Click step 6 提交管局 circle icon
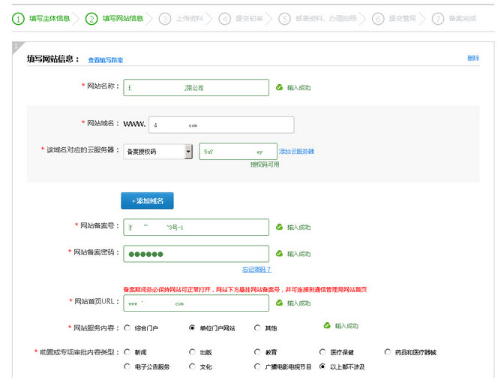This screenshot has width=504, height=386. (378, 19)
